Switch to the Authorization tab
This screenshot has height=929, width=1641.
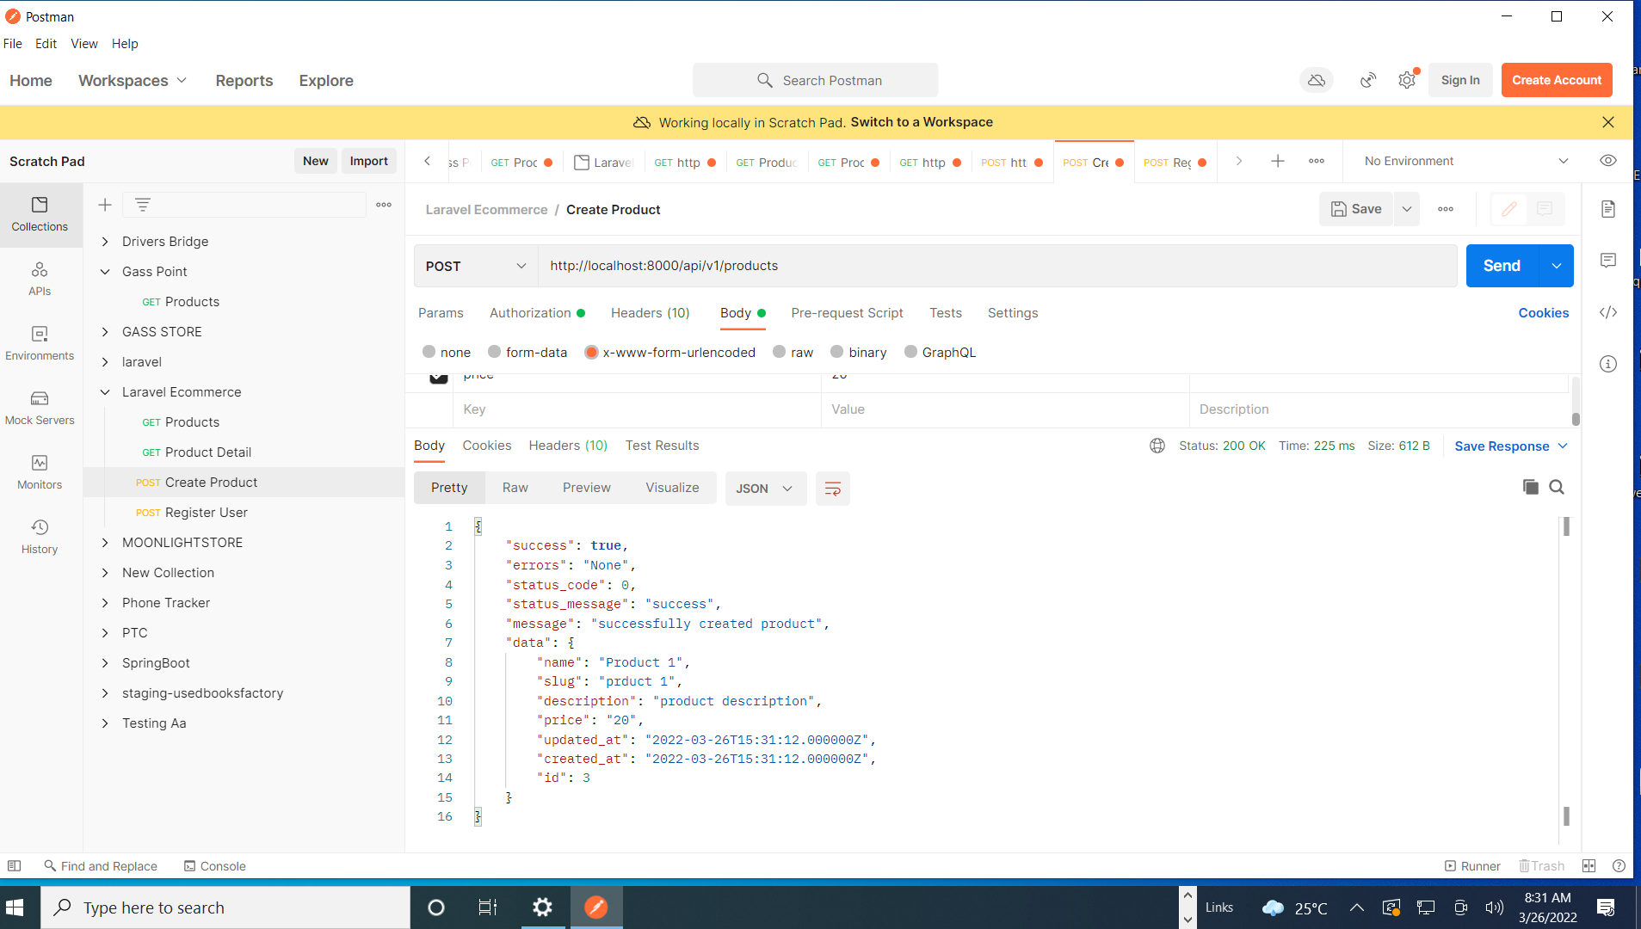click(x=537, y=313)
